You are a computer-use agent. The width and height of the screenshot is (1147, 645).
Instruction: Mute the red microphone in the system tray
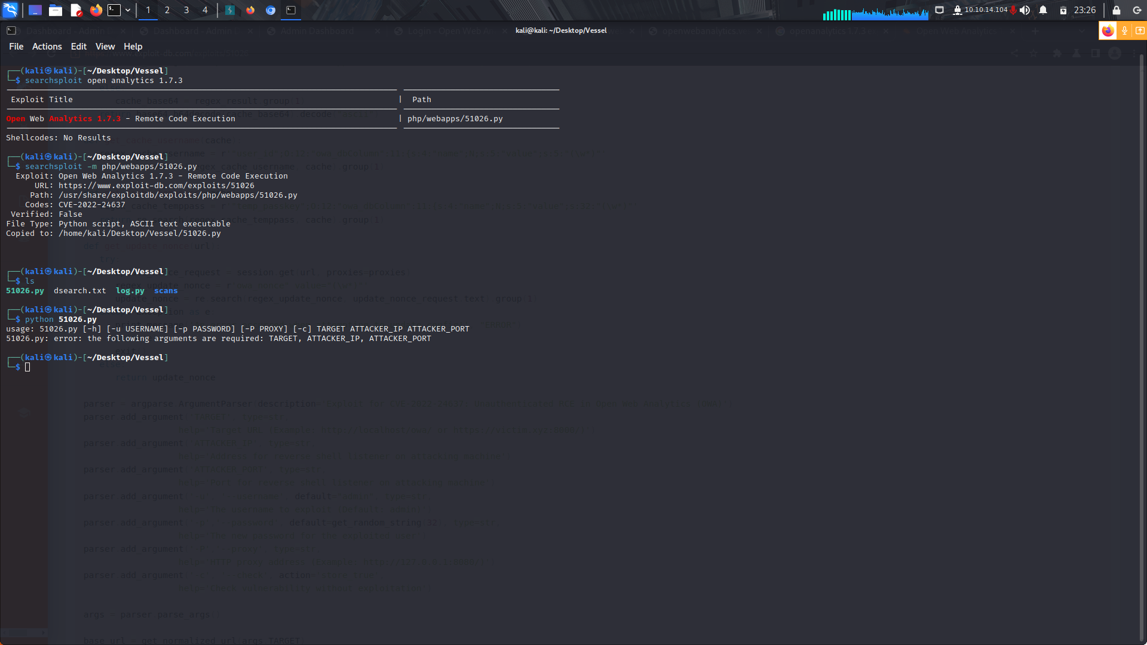coord(1014,10)
